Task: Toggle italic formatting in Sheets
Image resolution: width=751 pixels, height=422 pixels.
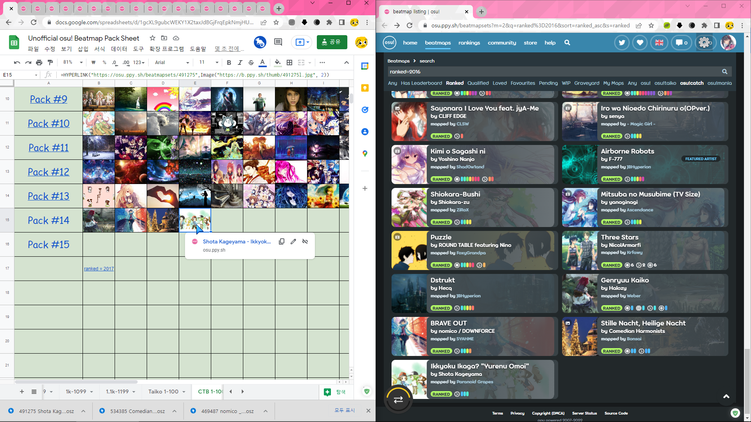Action: [x=240, y=63]
